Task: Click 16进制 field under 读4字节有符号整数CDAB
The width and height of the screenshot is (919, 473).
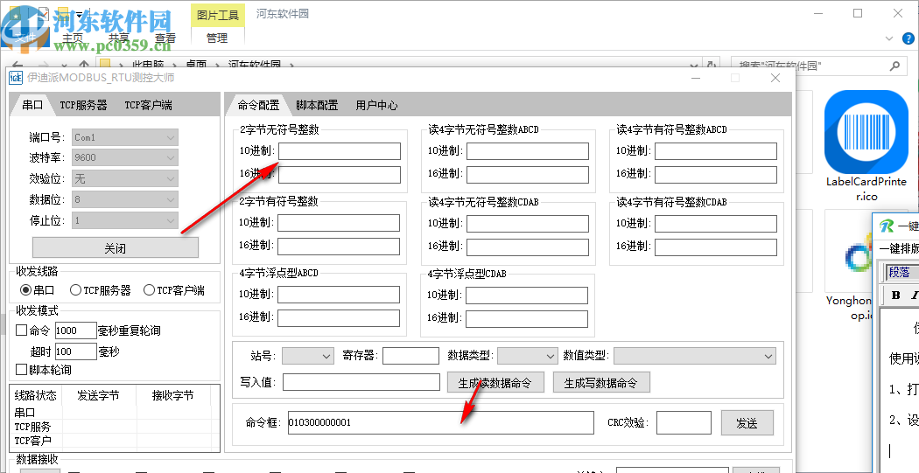Action: [716, 247]
